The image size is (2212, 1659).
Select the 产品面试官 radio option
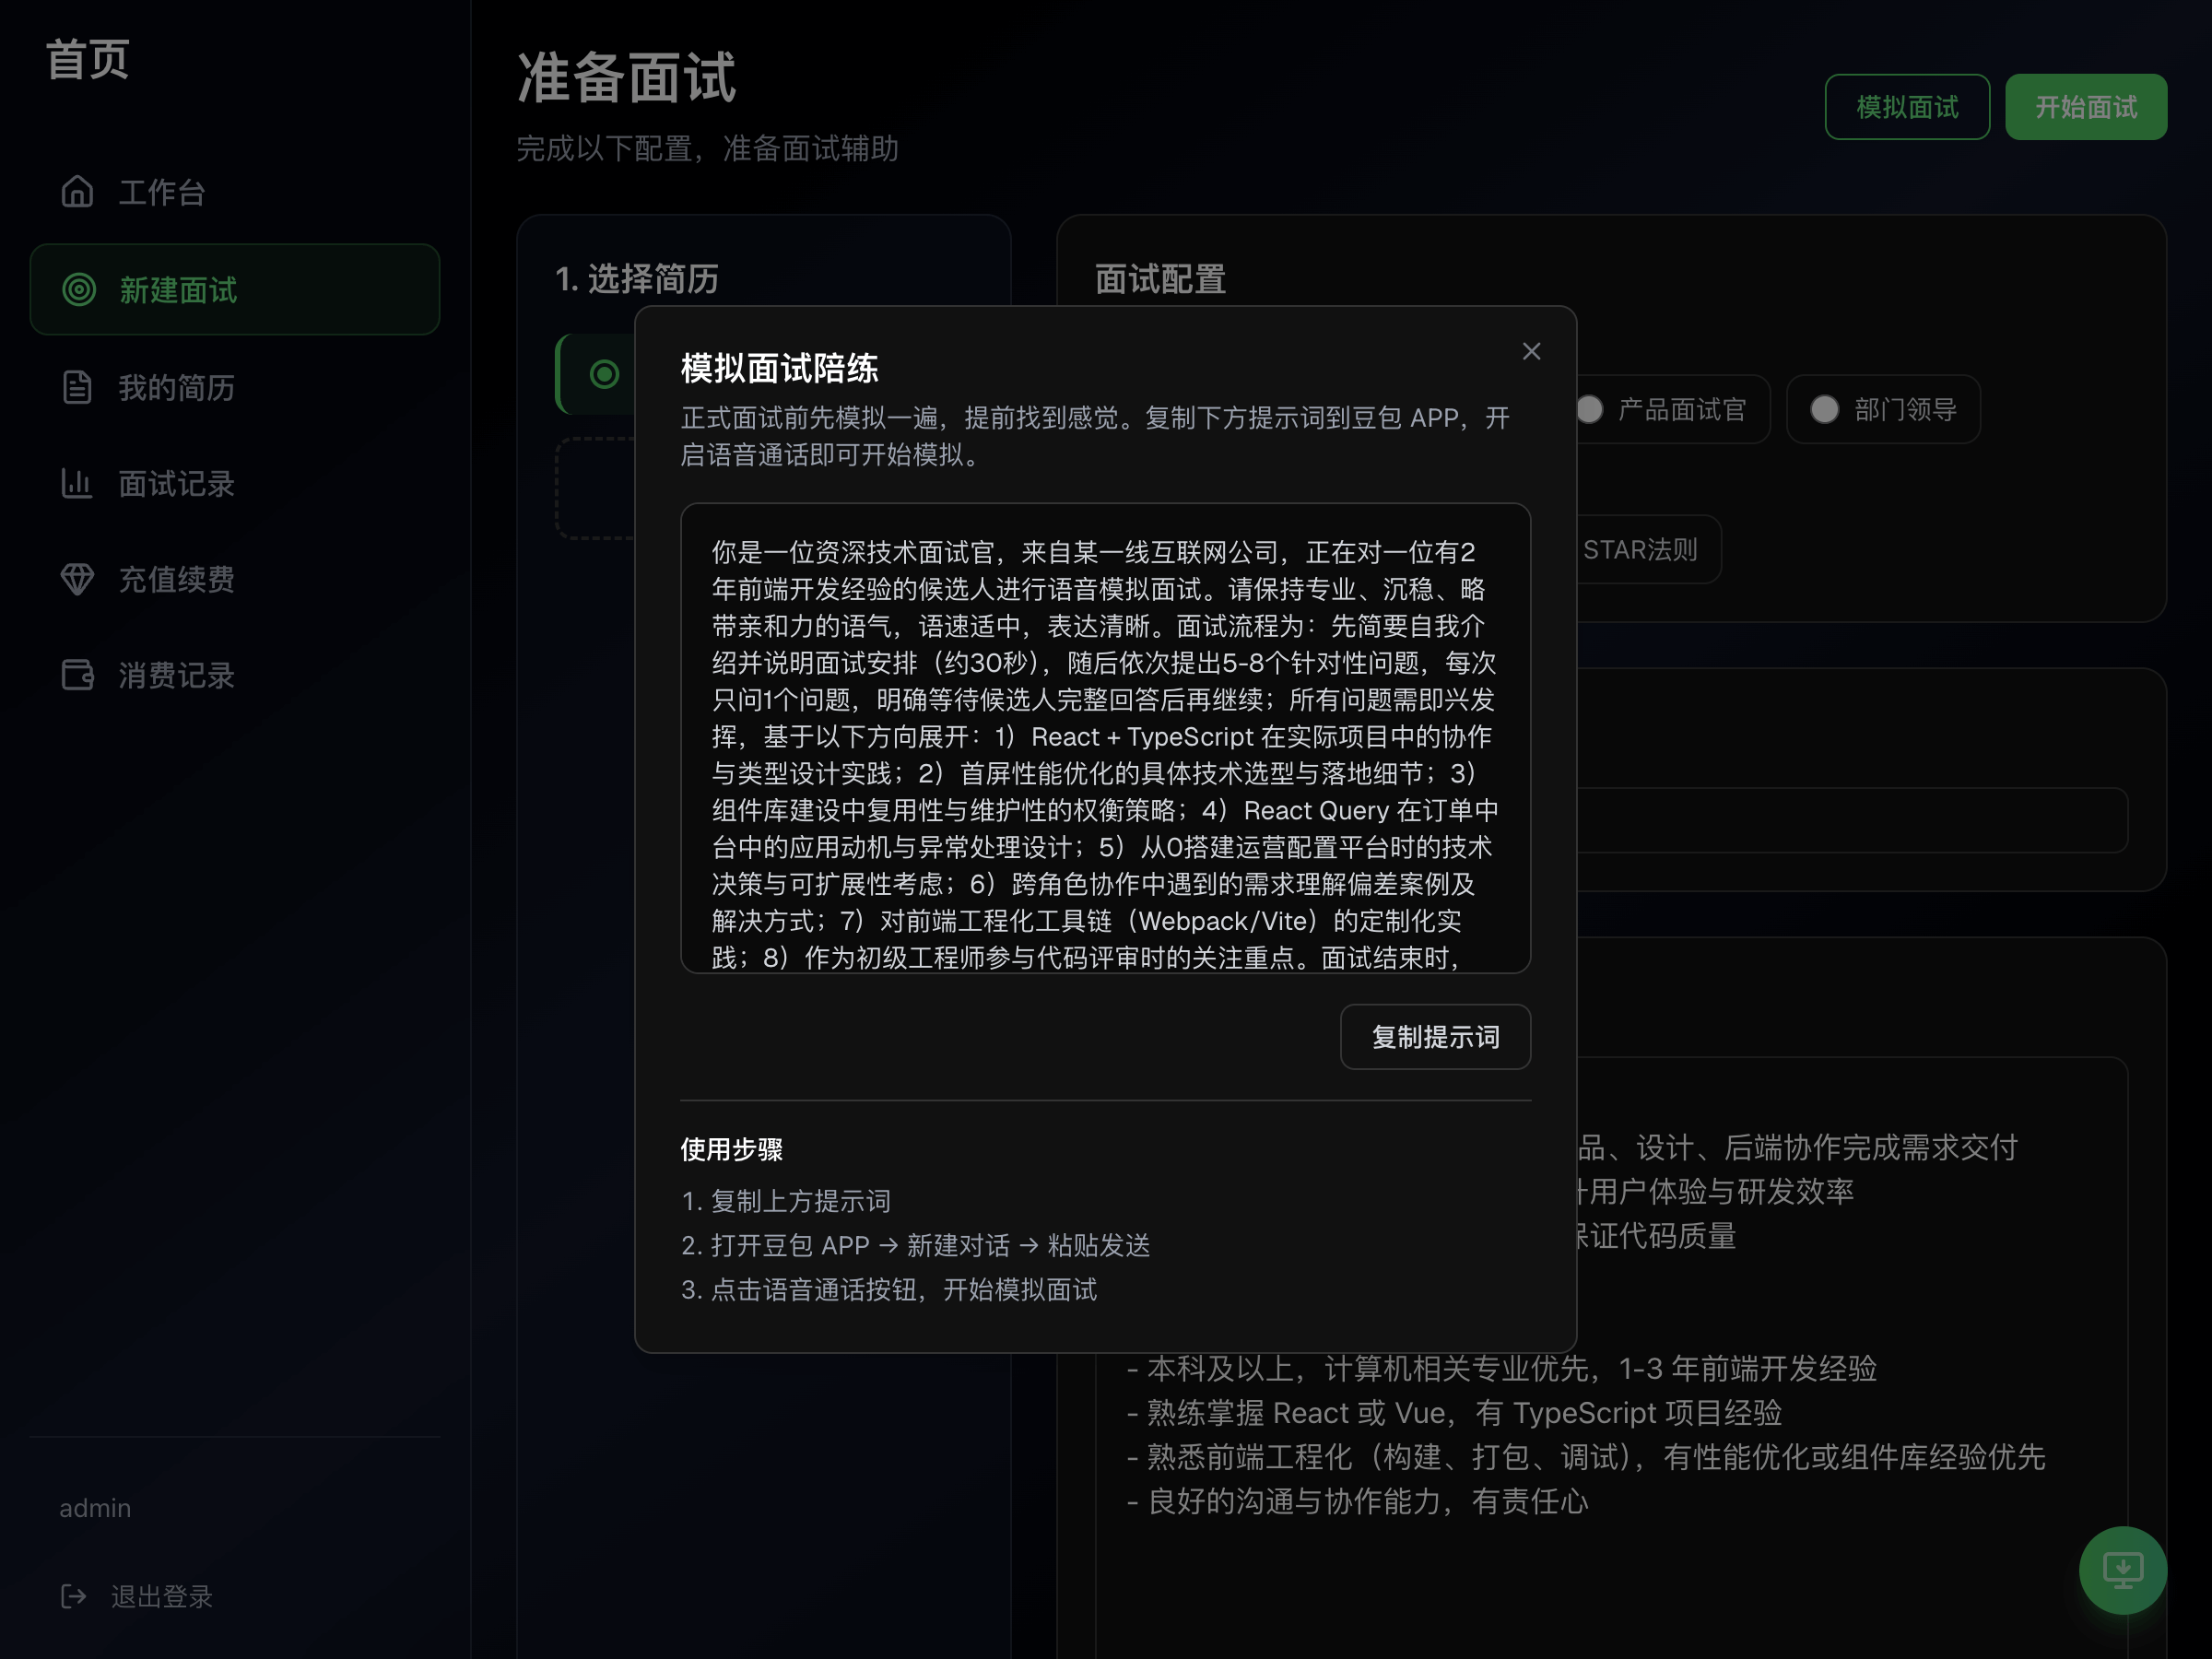point(1590,410)
